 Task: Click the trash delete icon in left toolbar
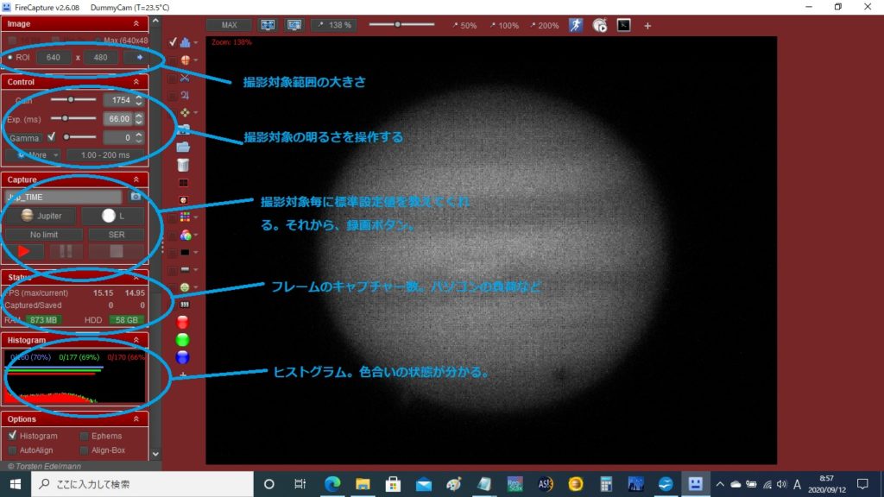coord(184,164)
